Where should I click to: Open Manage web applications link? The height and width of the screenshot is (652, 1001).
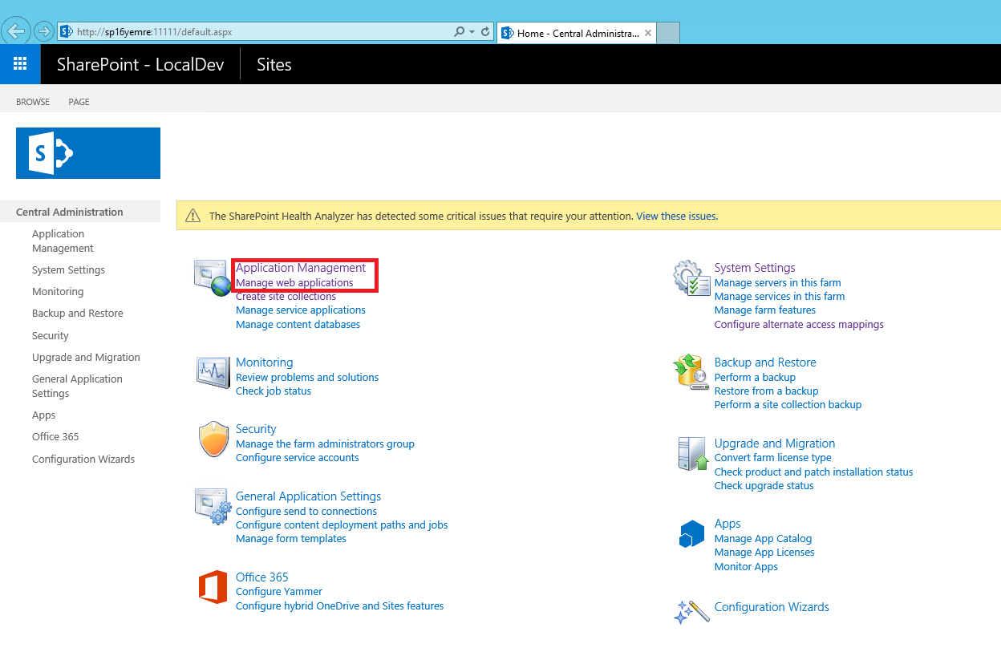294,283
